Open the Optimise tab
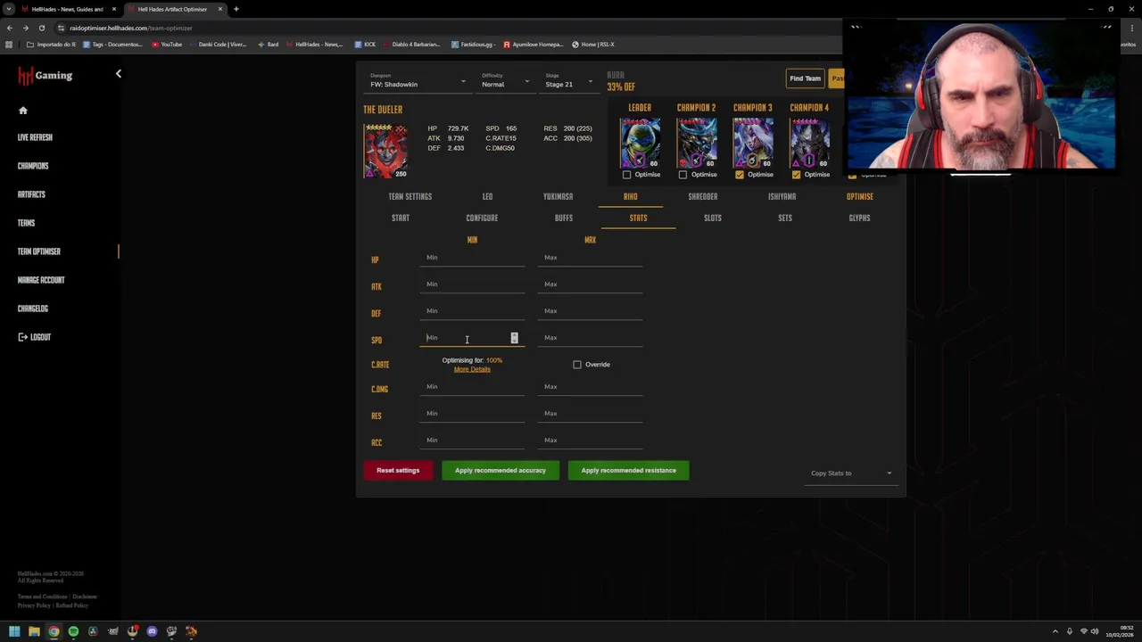The height and width of the screenshot is (642, 1142). 860,196
